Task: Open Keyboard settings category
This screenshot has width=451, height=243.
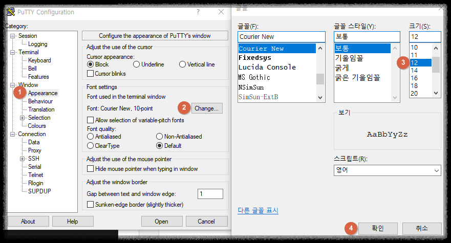Action: 39,60
